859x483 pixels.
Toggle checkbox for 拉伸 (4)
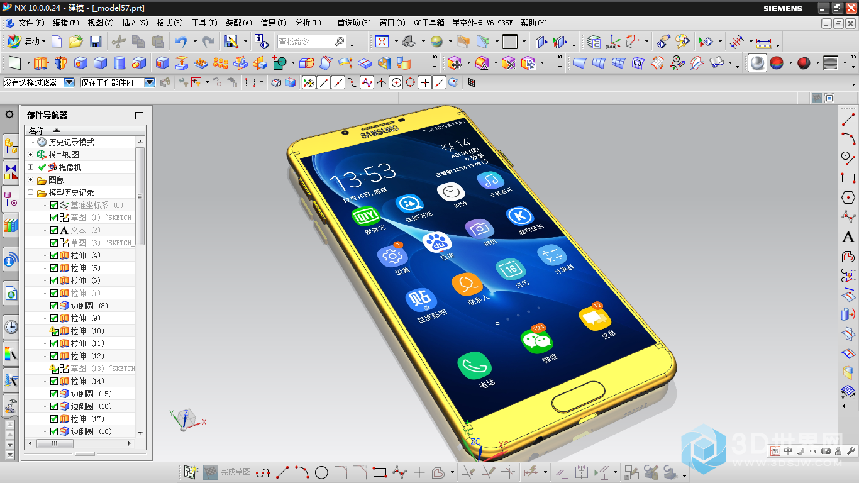[x=53, y=255]
